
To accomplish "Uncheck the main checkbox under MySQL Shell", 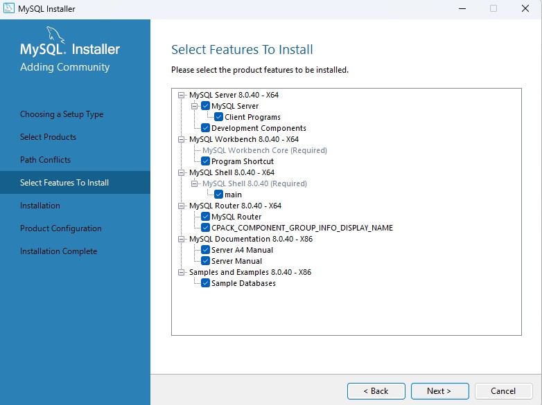I will coord(218,195).
